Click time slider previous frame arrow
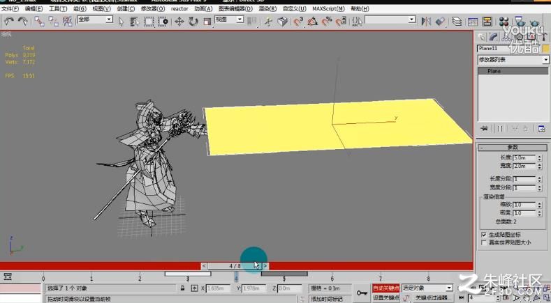This screenshot has height=303, width=551. (204, 266)
